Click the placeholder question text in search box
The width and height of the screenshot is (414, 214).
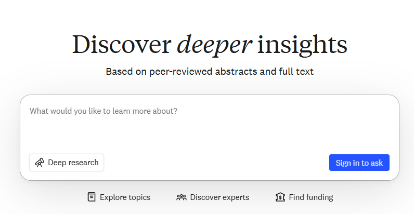(103, 111)
